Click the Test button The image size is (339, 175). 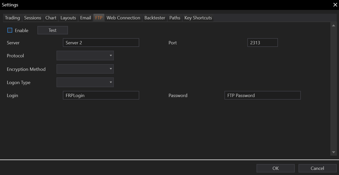(53, 30)
